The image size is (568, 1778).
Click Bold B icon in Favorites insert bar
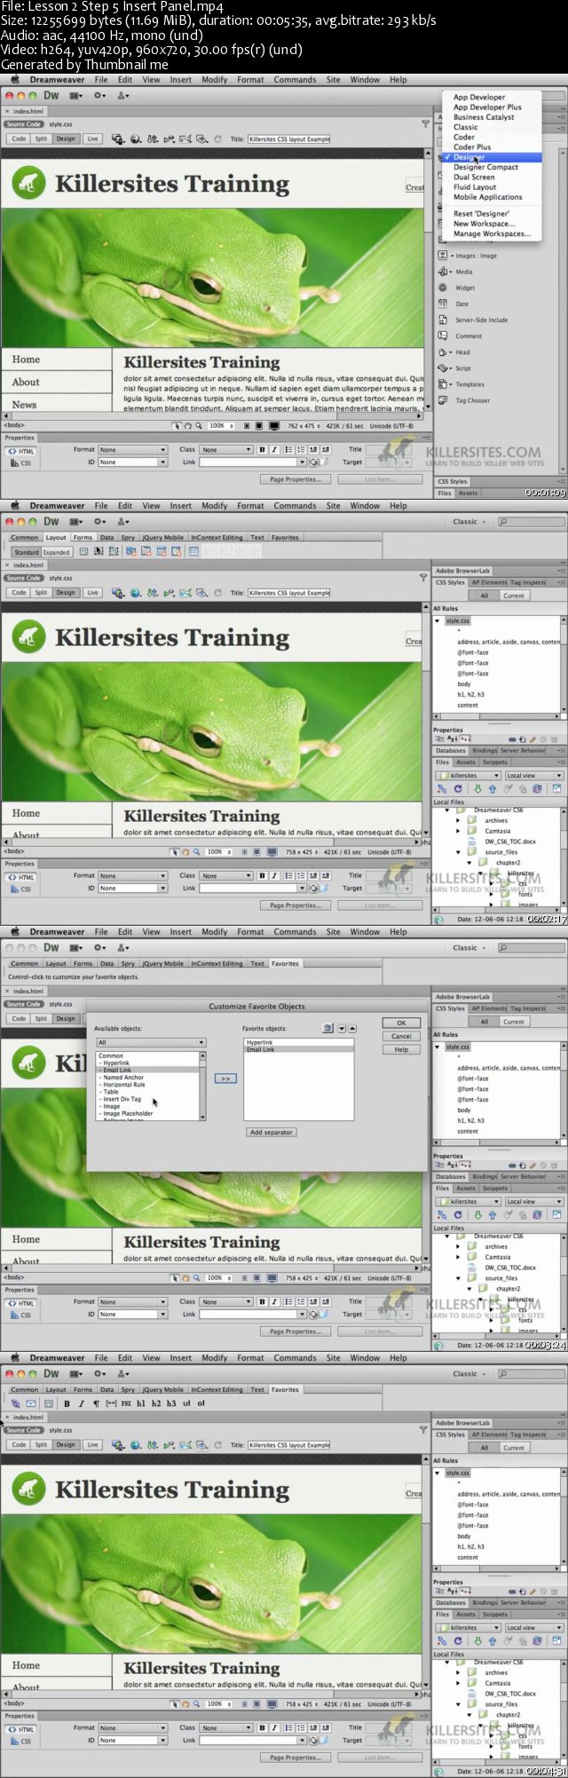(x=67, y=1403)
